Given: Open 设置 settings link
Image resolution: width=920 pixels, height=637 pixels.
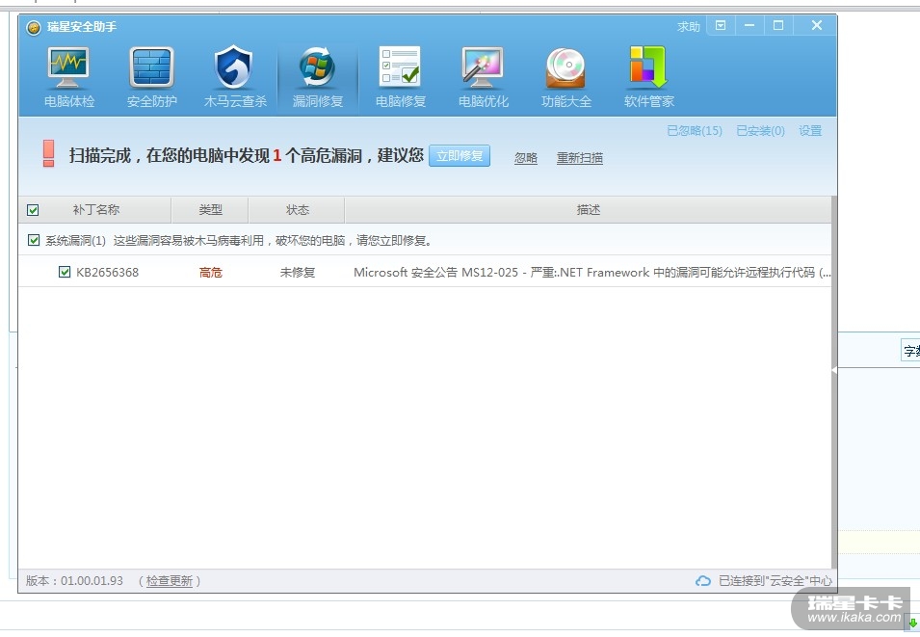Looking at the screenshot, I should point(810,131).
